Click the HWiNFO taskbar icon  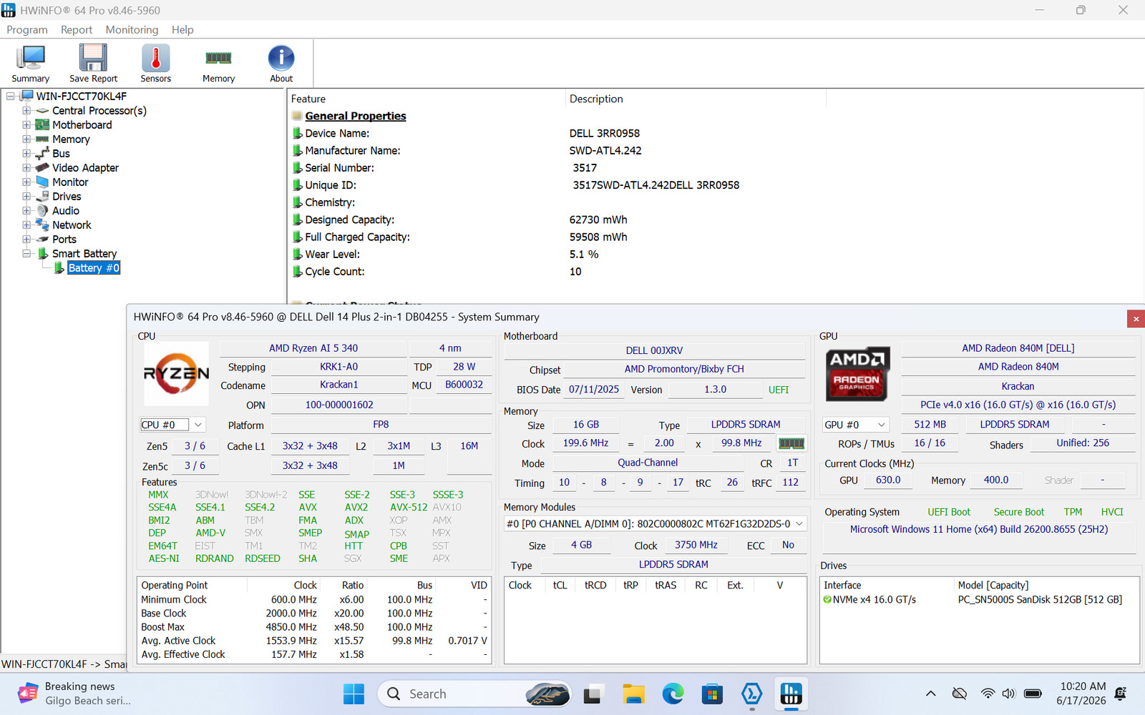(791, 694)
